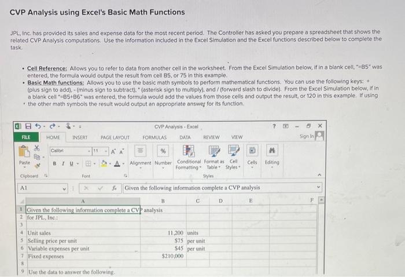
Task: Apply yellow Fill Color bucket
Action: 104,163
